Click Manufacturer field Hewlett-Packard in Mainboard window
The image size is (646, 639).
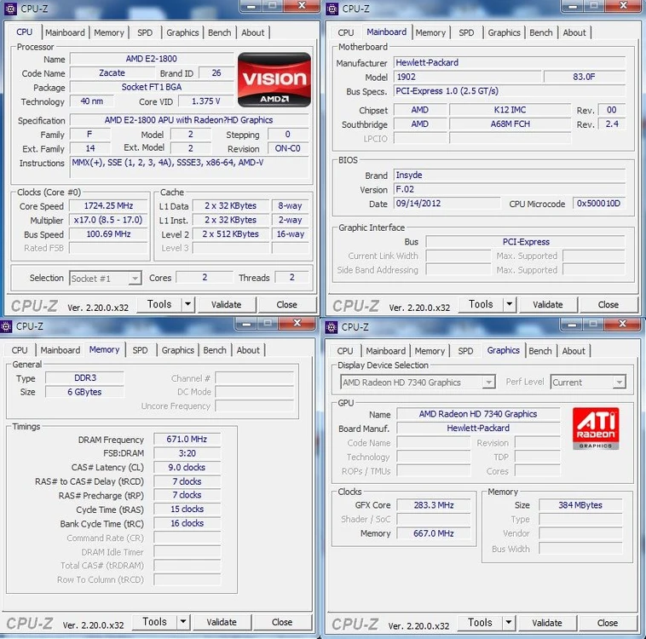510,63
